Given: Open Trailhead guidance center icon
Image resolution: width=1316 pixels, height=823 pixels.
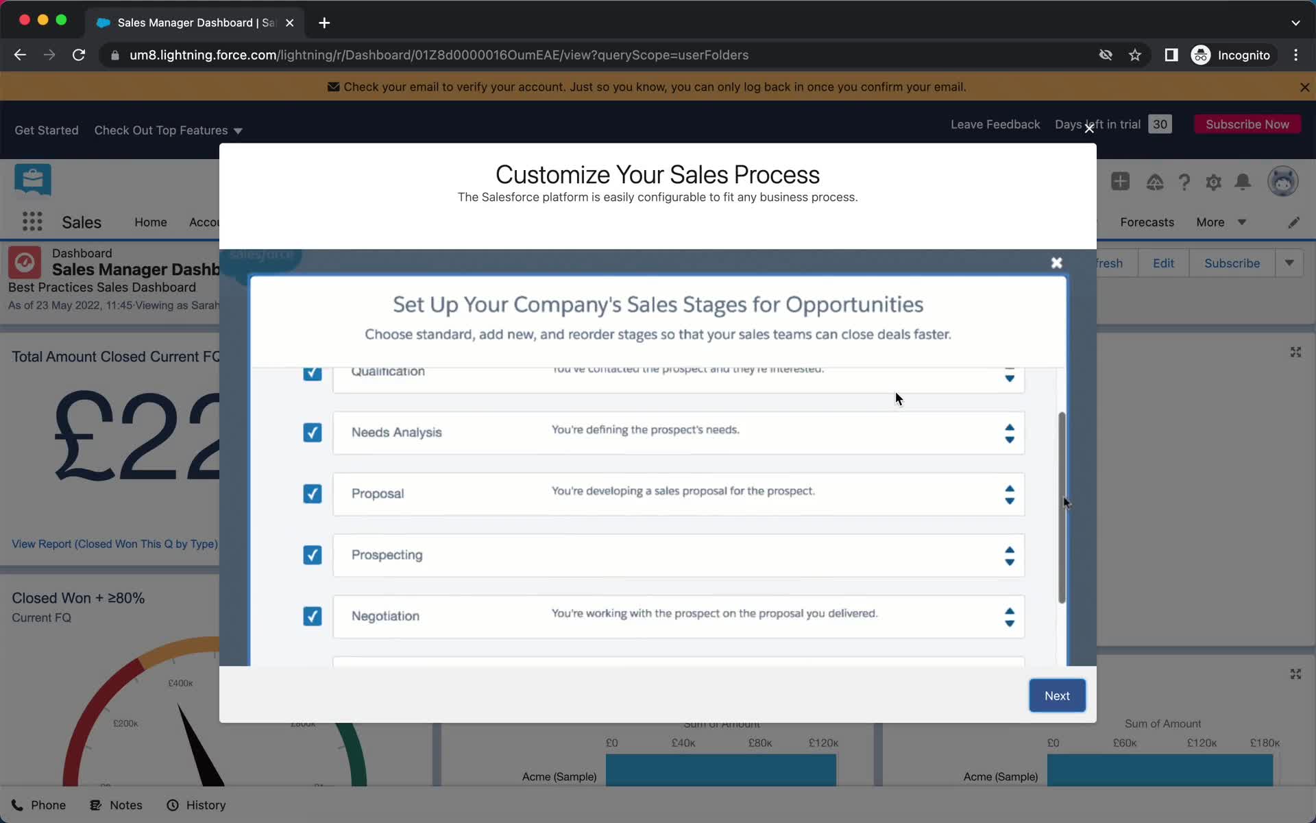Looking at the screenshot, I should [x=1155, y=182].
